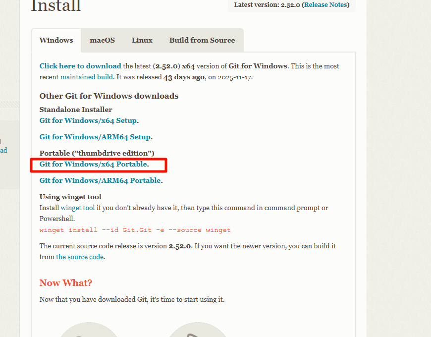431x337 pixels.
Task: Open the Release Notes link
Action: point(325,4)
